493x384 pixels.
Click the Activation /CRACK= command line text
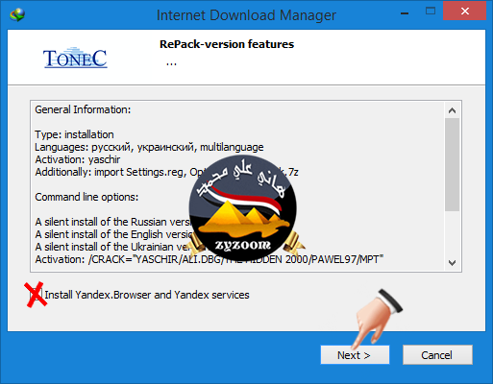coord(210,259)
